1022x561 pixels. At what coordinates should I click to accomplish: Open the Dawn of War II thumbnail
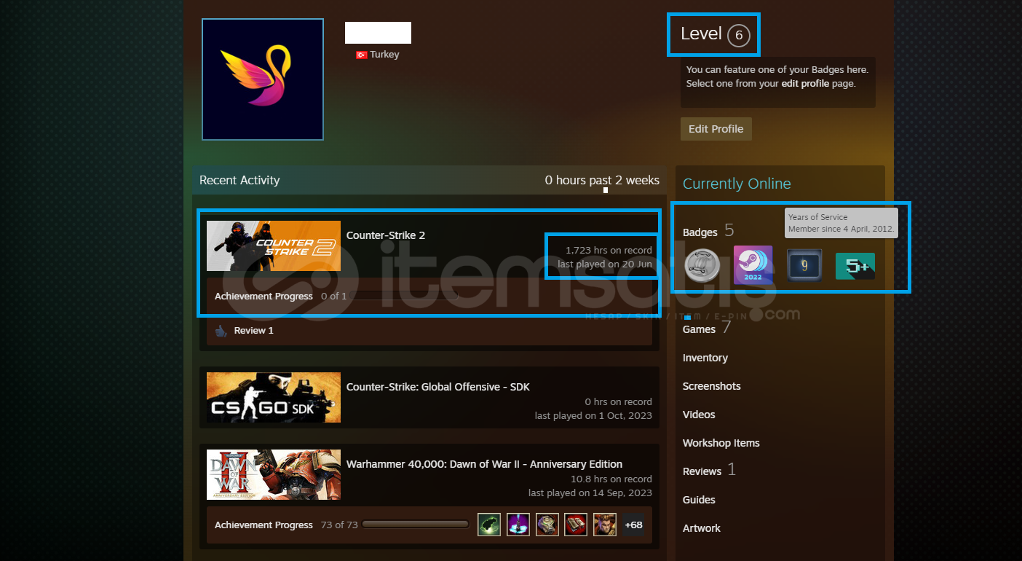pos(274,475)
